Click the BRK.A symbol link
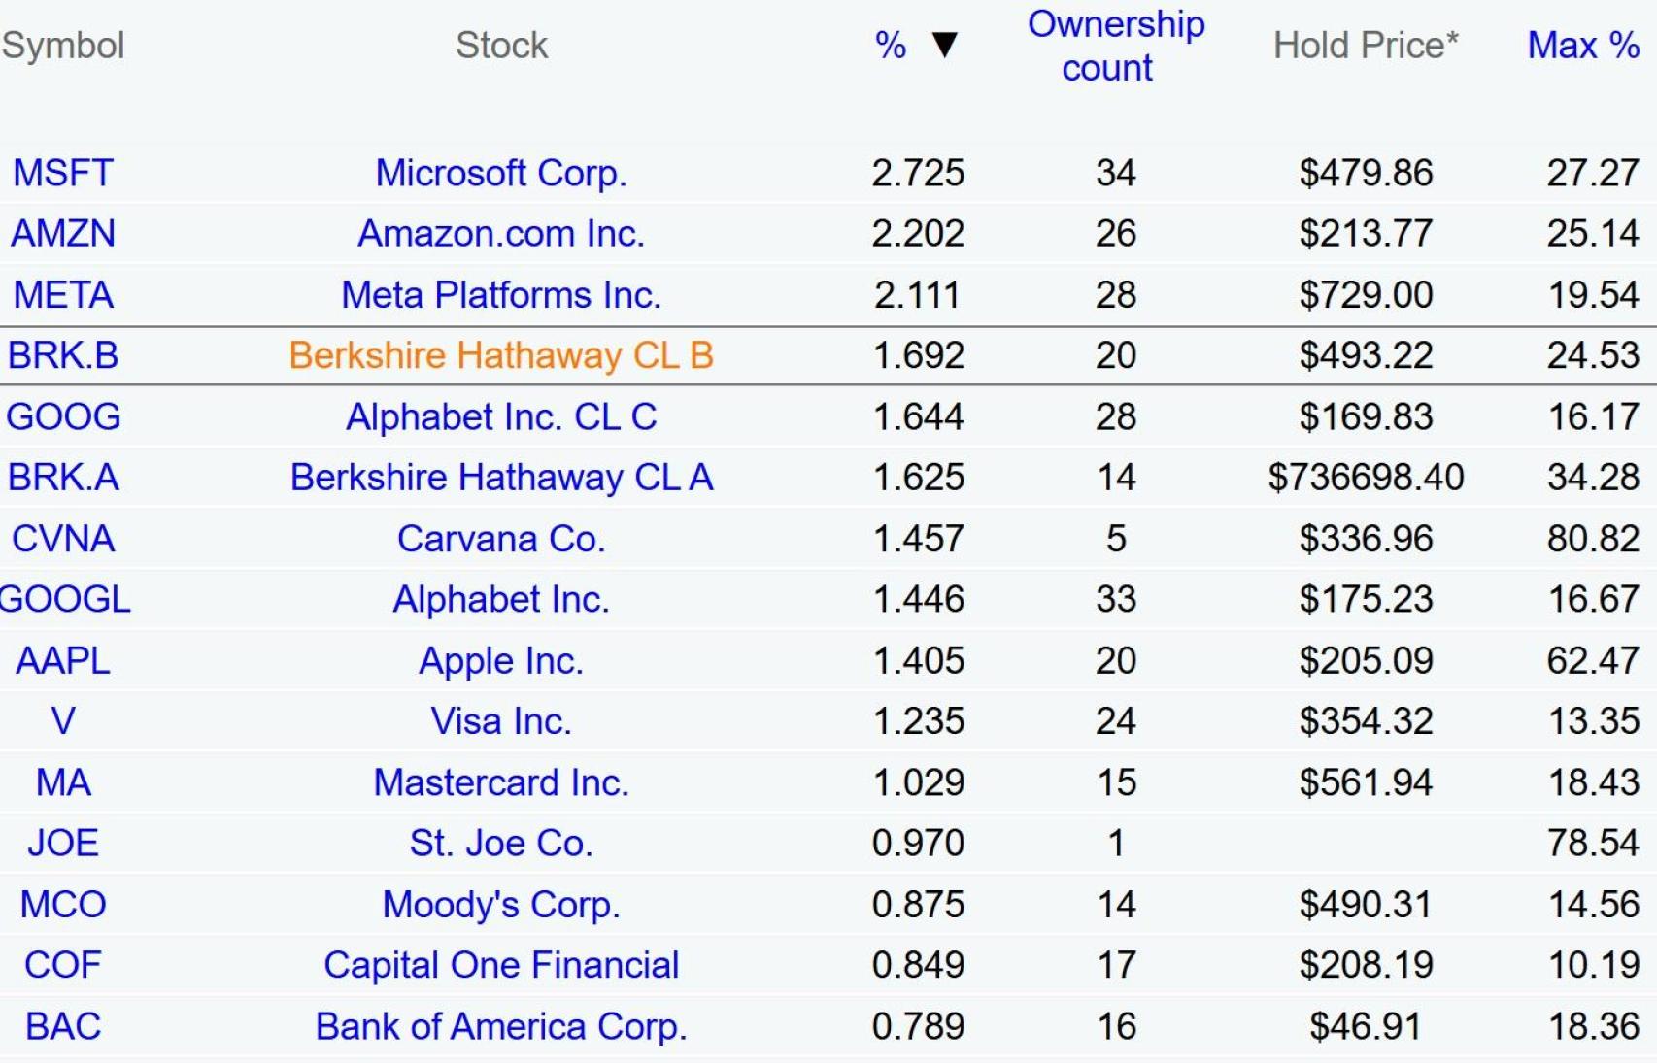The width and height of the screenshot is (1657, 1063). [x=63, y=478]
